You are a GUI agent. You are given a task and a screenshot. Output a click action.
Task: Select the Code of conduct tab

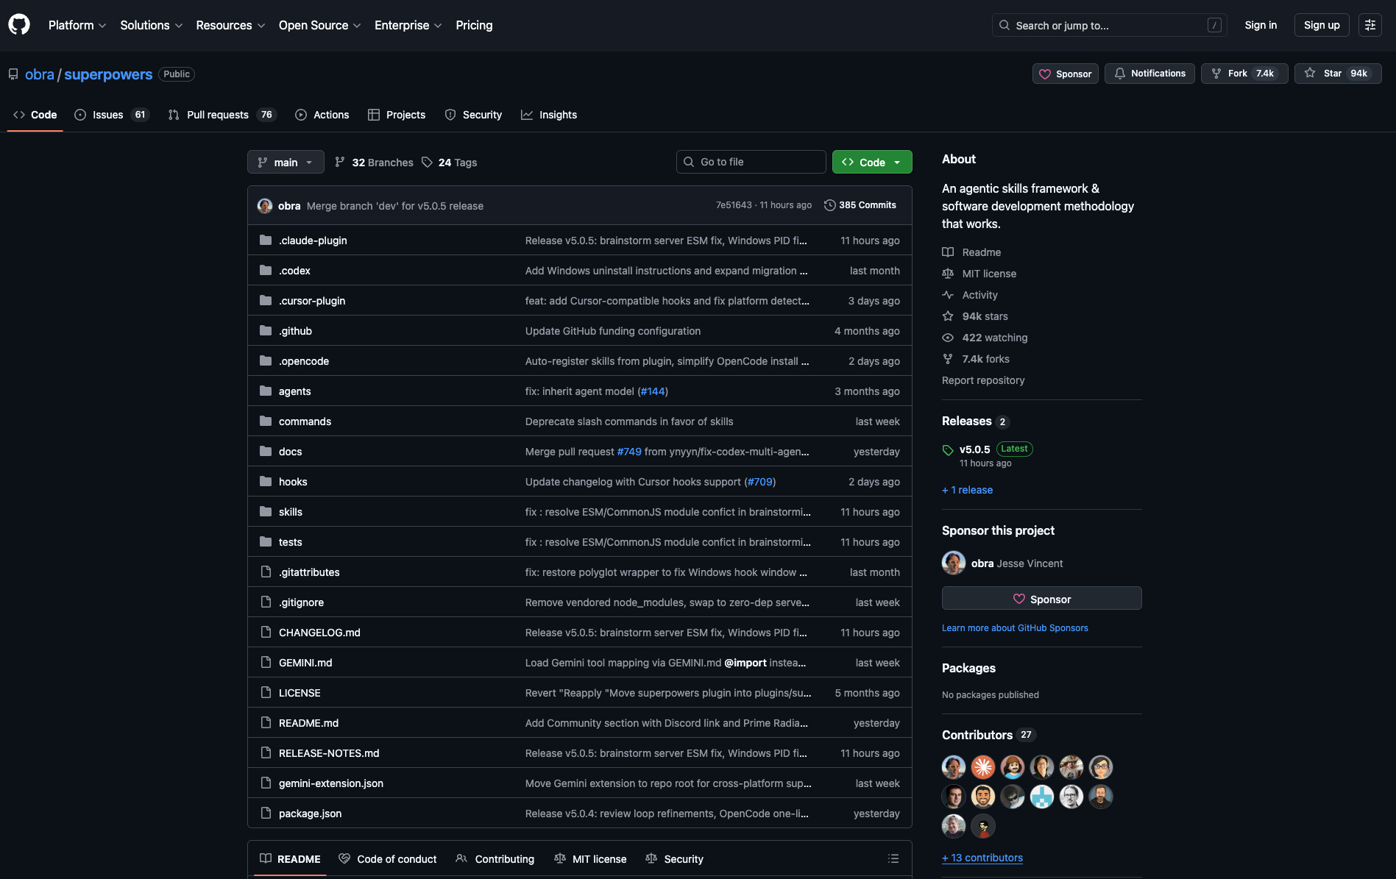(x=388, y=858)
